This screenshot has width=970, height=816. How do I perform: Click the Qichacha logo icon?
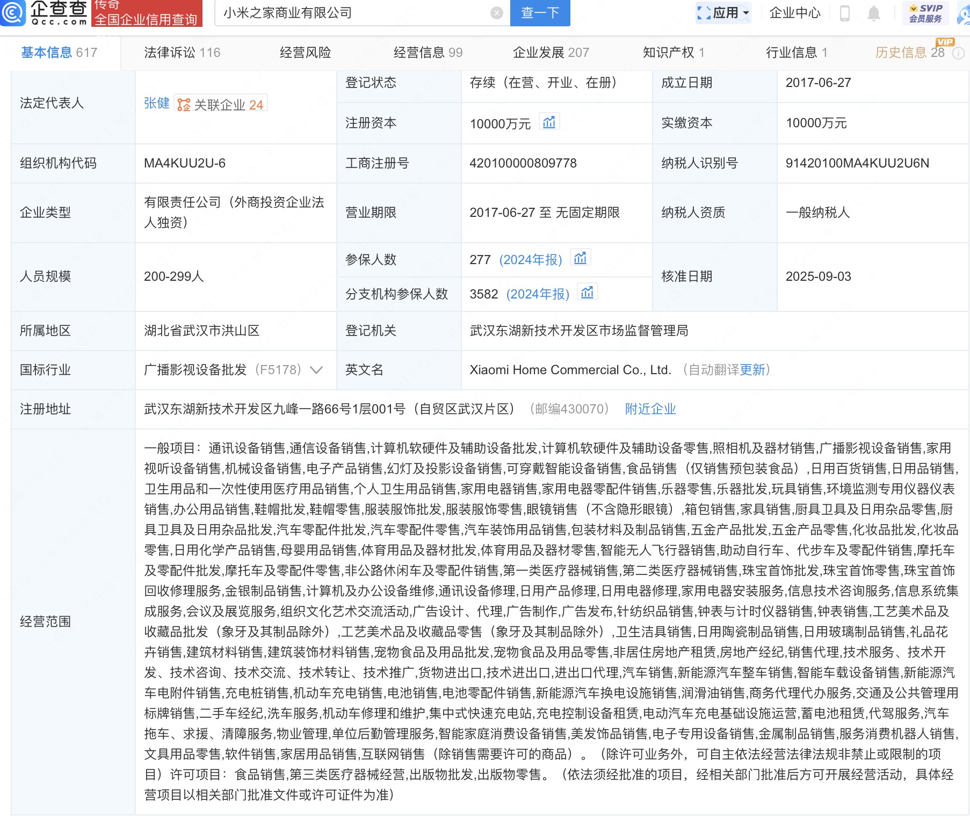coord(13,12)
